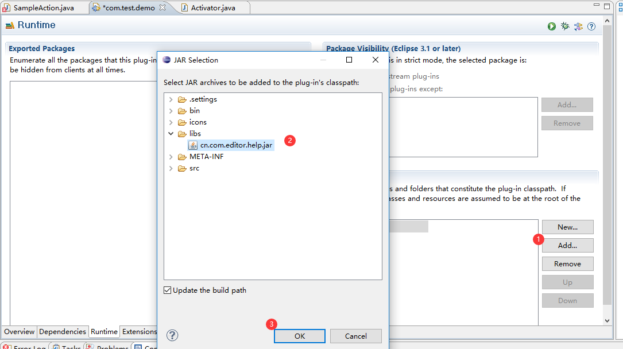The height and width of the screenshot is (349, 623).
Task: Launch Eclipse application via green run icon
Action: [551, 26]
